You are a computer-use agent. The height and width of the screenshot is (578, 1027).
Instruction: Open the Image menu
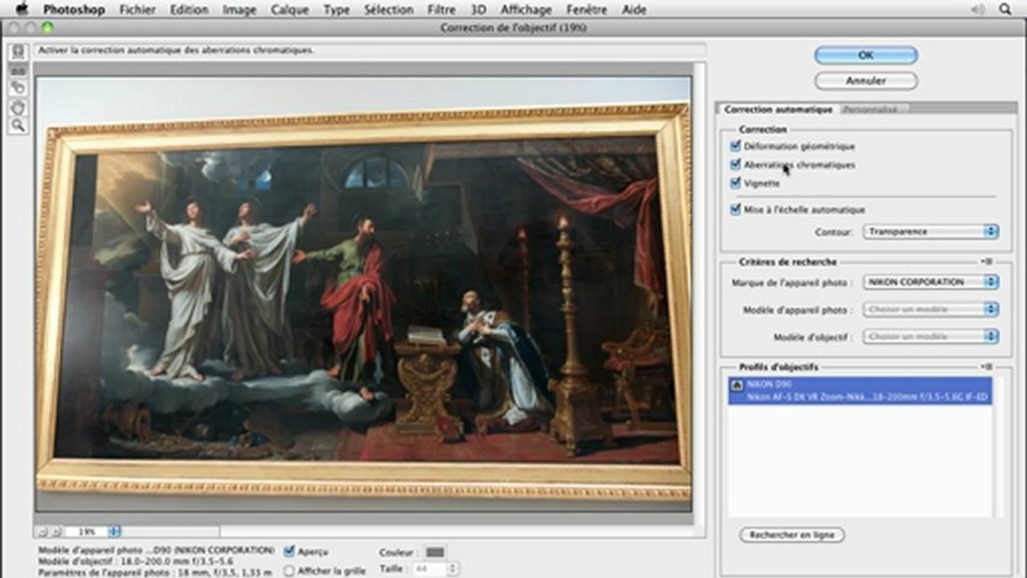point(239,10)
